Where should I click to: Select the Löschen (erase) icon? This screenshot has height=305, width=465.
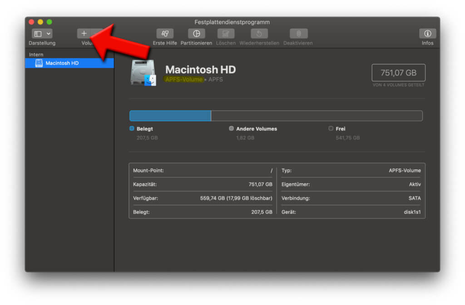(226, 34)
